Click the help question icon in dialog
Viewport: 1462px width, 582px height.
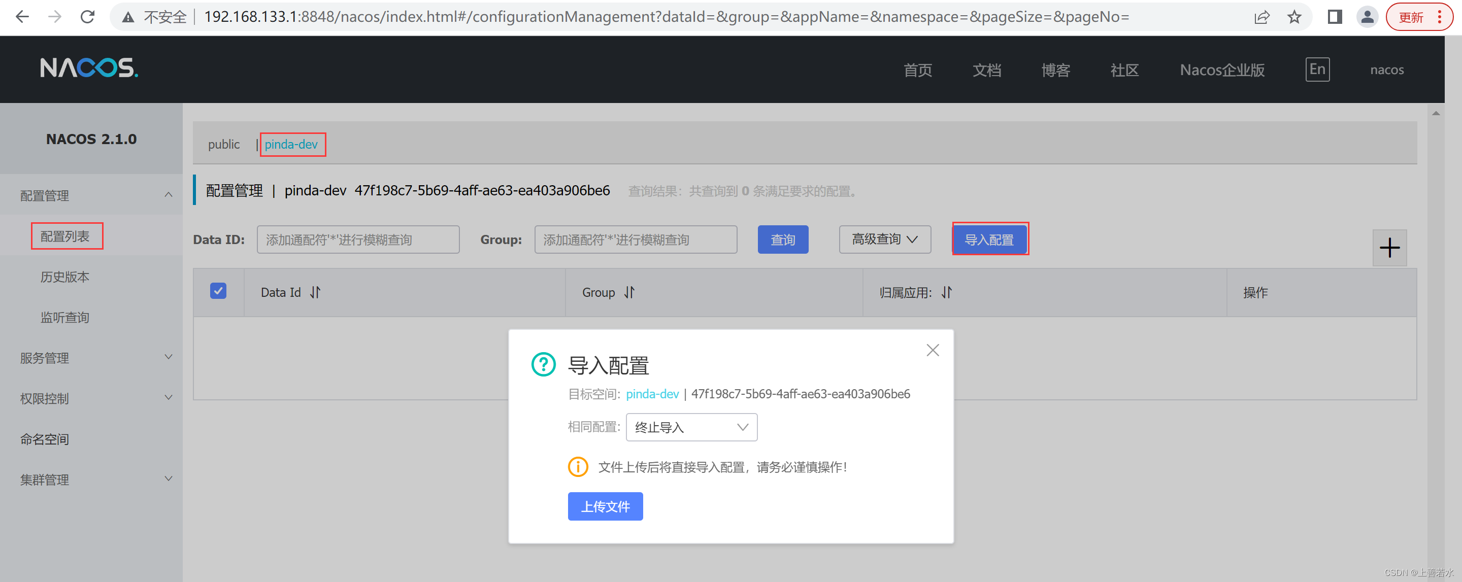point(543,364)
